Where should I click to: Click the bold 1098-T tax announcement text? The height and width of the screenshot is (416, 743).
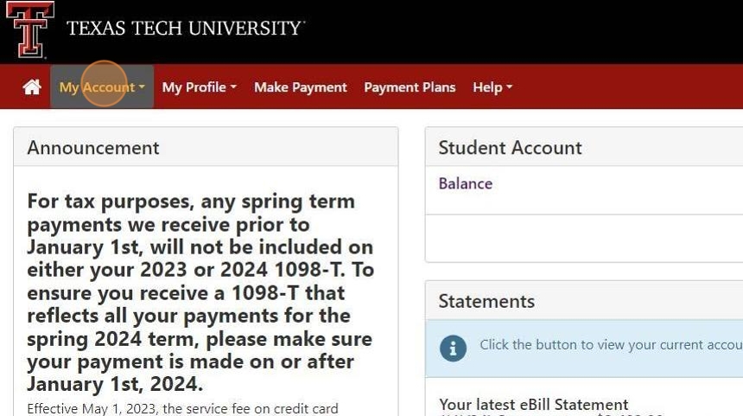200,292
